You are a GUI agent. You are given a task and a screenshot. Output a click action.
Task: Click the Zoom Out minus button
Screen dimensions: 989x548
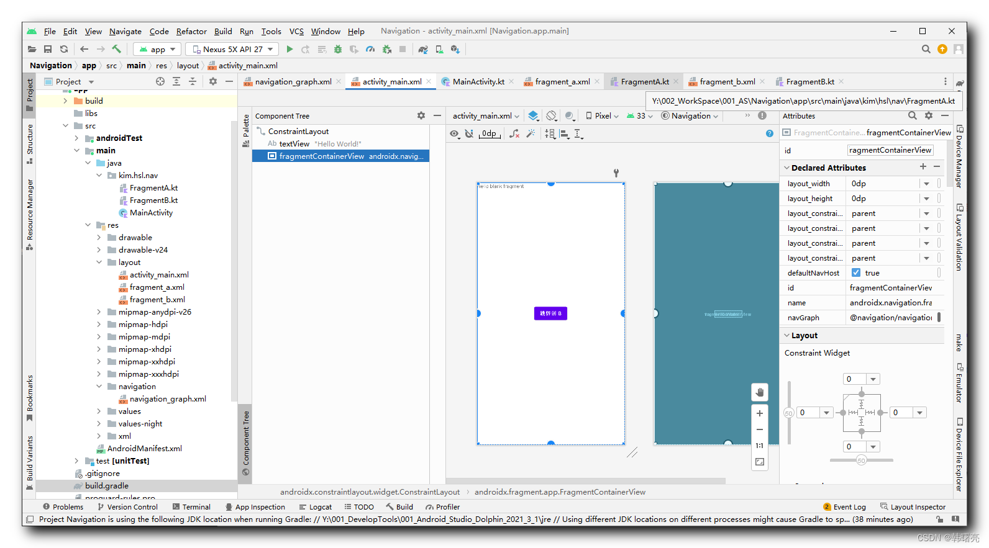pyautogui.click(x=760, y=429)
